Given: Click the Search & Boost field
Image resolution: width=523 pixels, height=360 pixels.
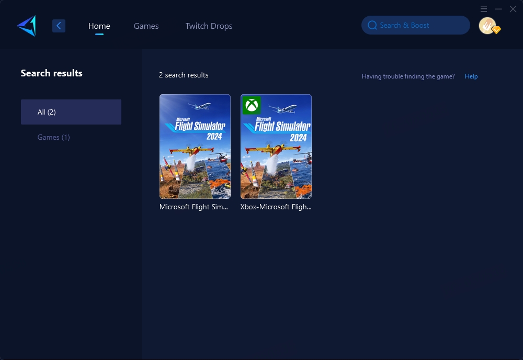Looking at the screenshot, I should click(x=416, y=25).
